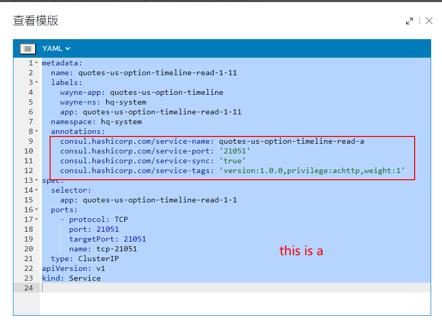Image resolution: width=442 pixels, height=327 pixels.
Task: Click the red 'this is a' annotation text
Action: pyautogui.click(x=301, y=251)
